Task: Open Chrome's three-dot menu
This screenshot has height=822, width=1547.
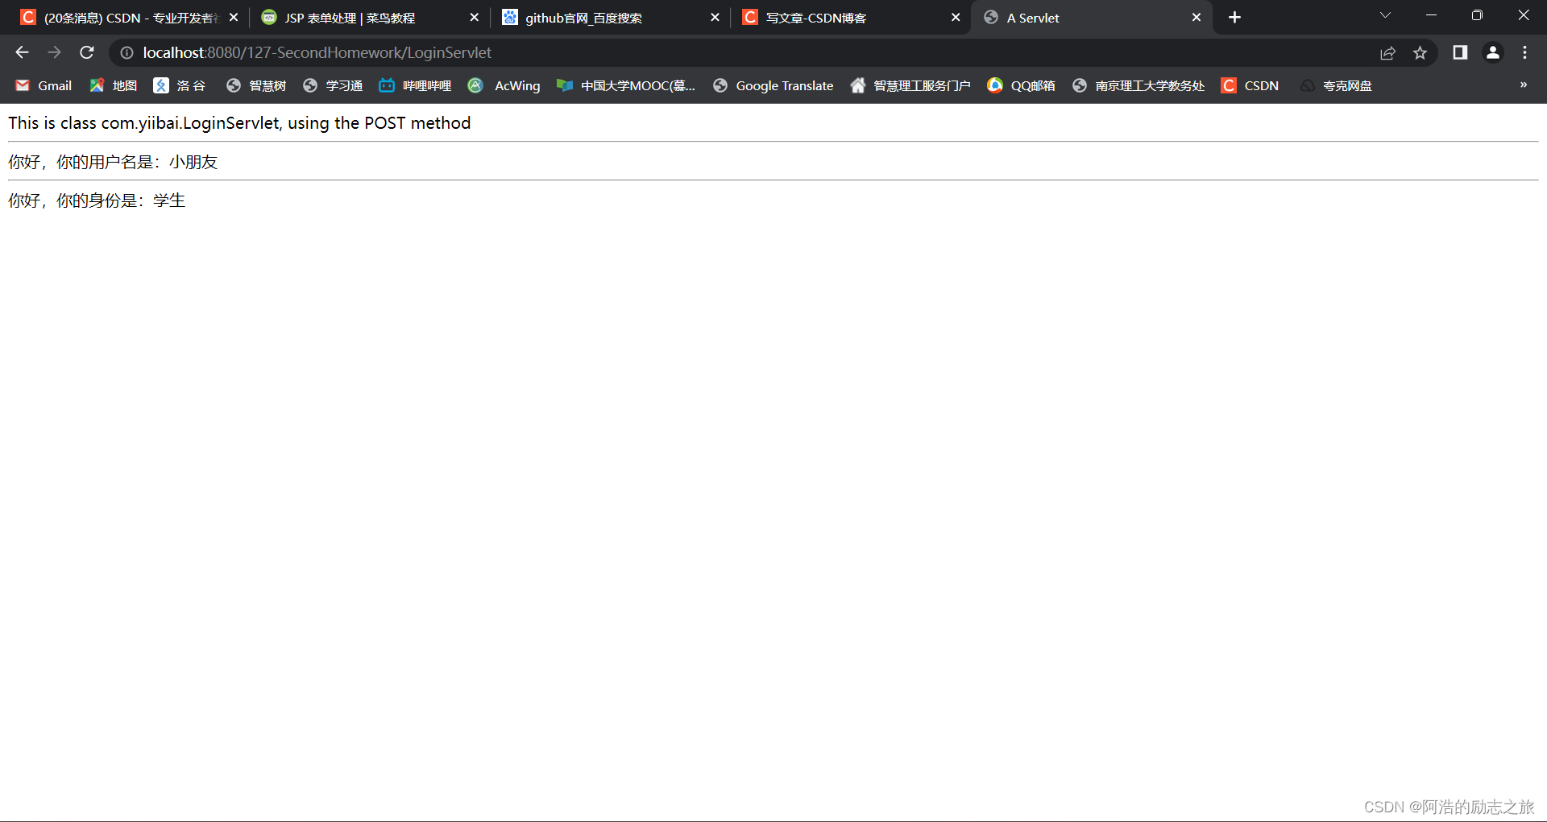Action: point(1524,52)
